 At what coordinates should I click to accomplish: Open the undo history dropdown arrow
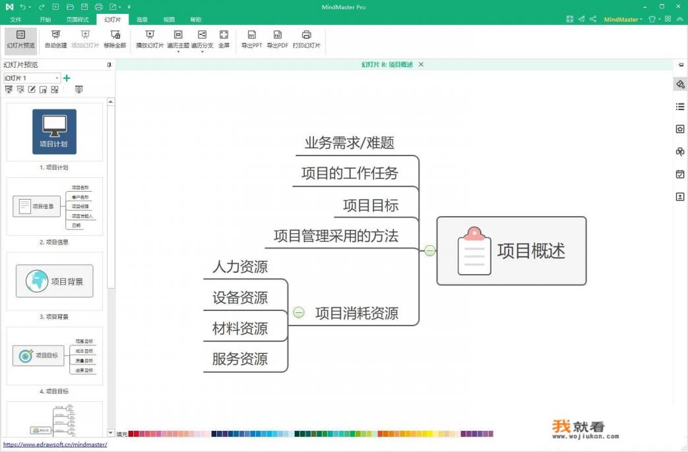click(x=30, y=7)
